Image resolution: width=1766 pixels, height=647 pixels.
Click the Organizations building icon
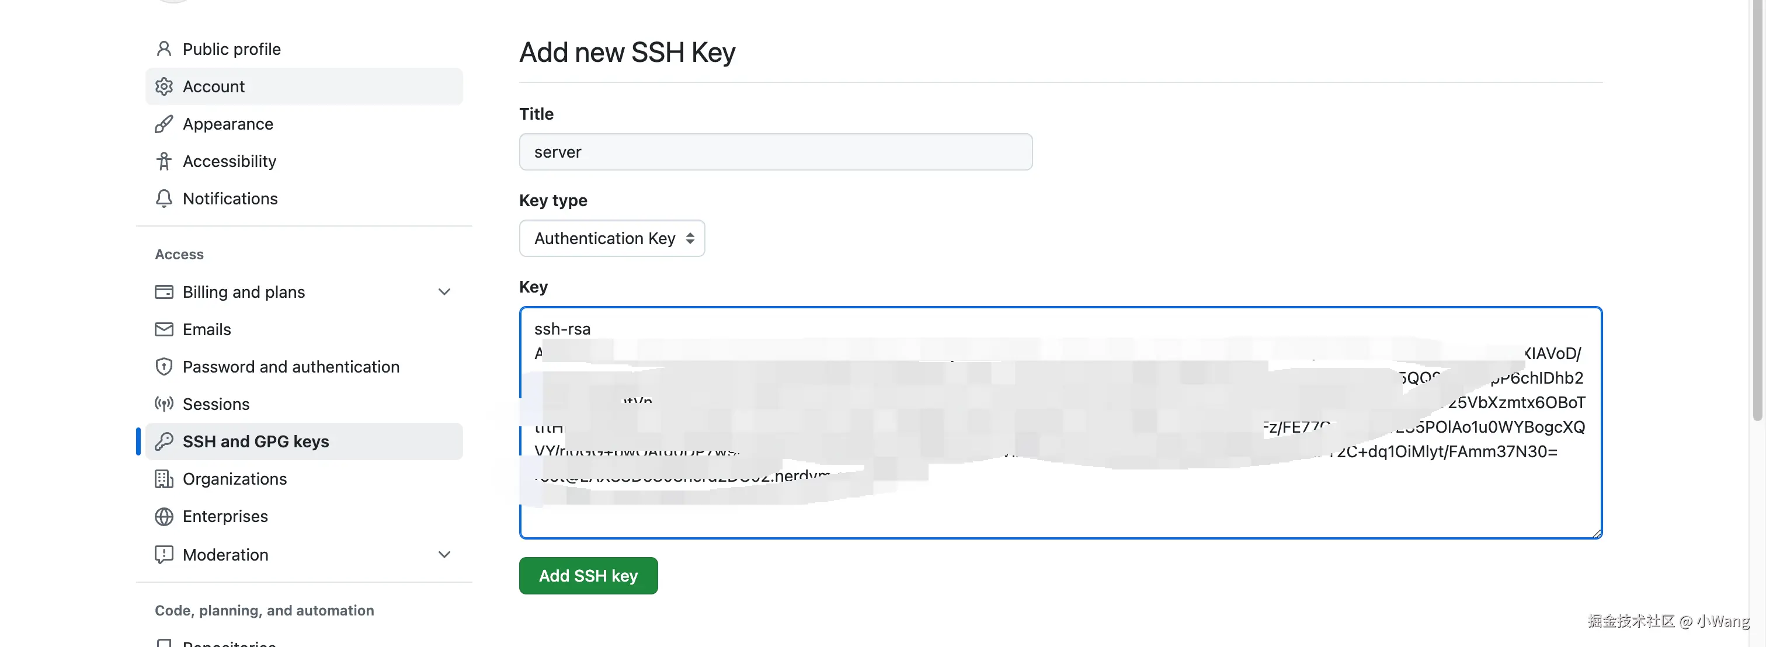click(164, 479)
